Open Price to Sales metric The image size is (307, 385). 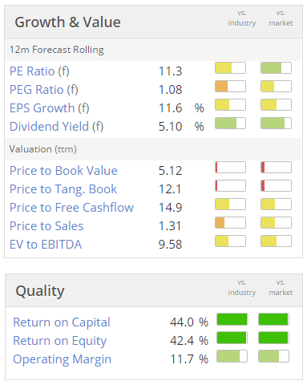click(46, 226)
